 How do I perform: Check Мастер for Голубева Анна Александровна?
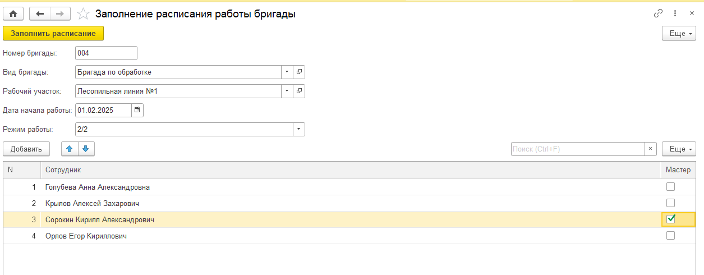click(670, 187)
